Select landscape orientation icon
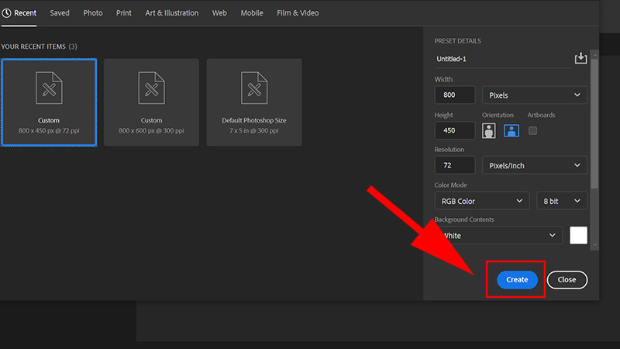This screenshot has height=349, width=620. pos(511,130)
